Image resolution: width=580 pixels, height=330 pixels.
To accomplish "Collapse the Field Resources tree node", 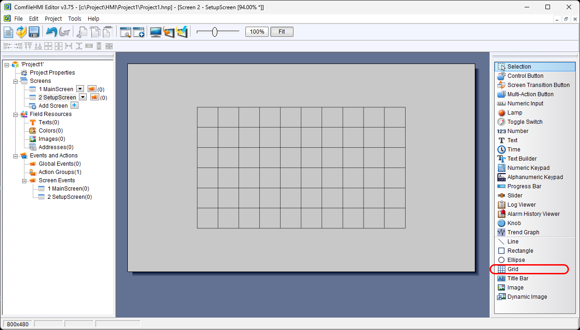I will pyautogui.click(x=15, y=114).
